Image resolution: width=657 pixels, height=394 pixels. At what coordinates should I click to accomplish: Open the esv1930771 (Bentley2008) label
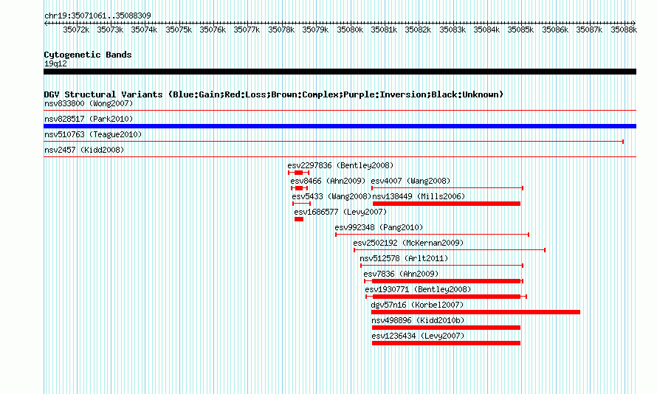[x=418, y=289]
